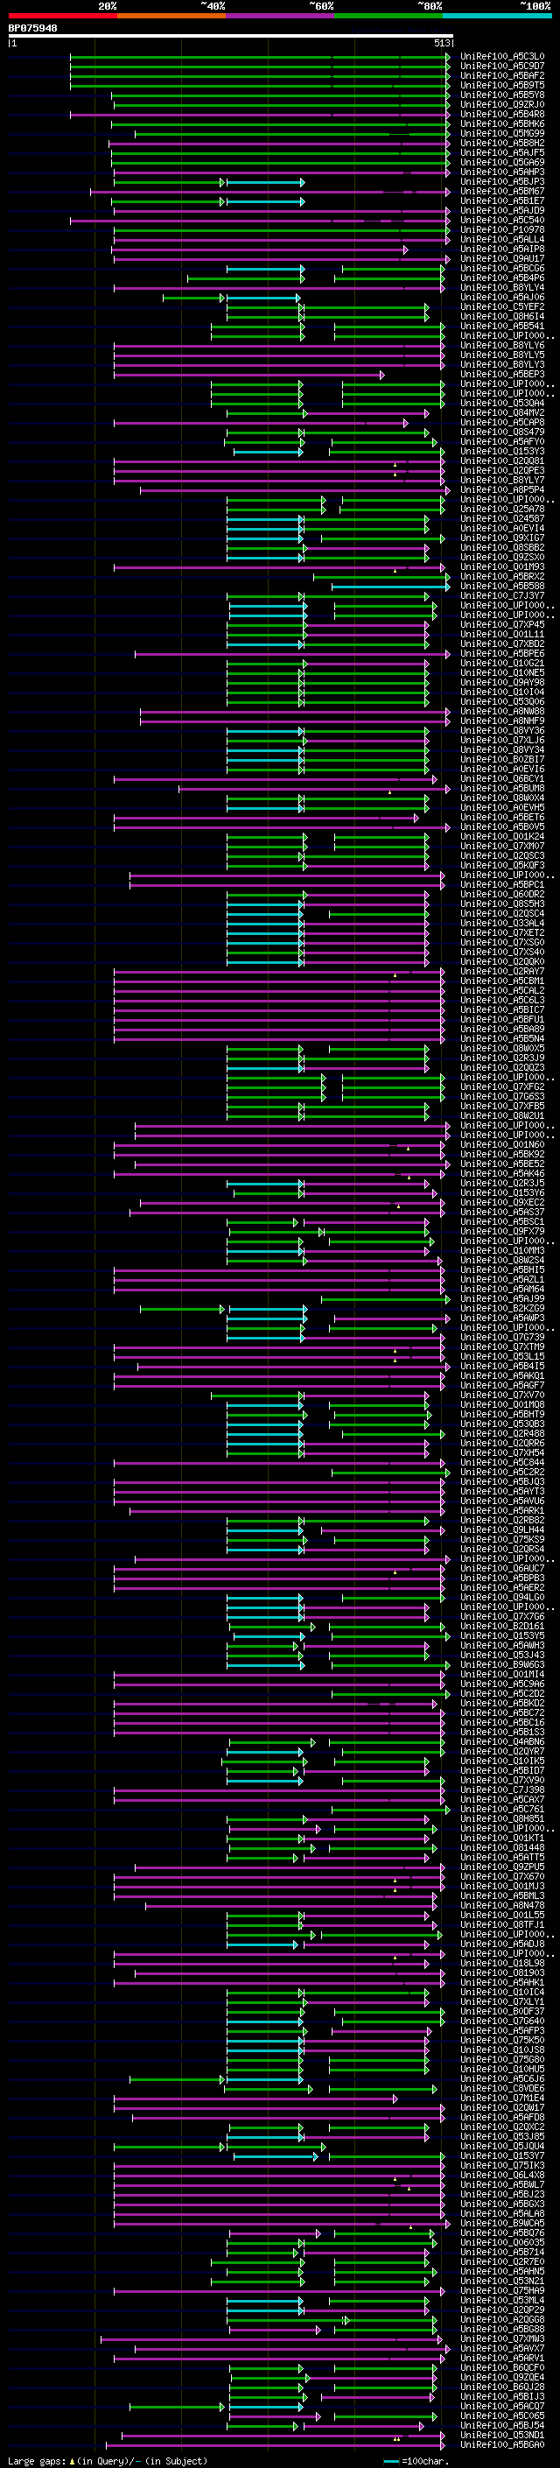Screen dimensions: 560x2468
Task: Open hit UniRef100_A5BM67
Action: click(x=502, y=192)
